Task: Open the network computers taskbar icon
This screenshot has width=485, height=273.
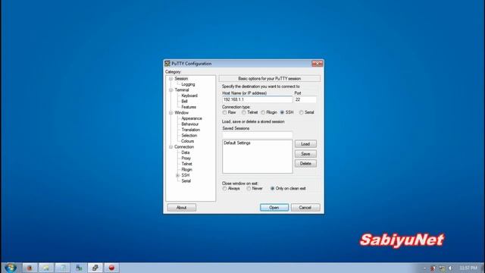Action: pos(79,268)
